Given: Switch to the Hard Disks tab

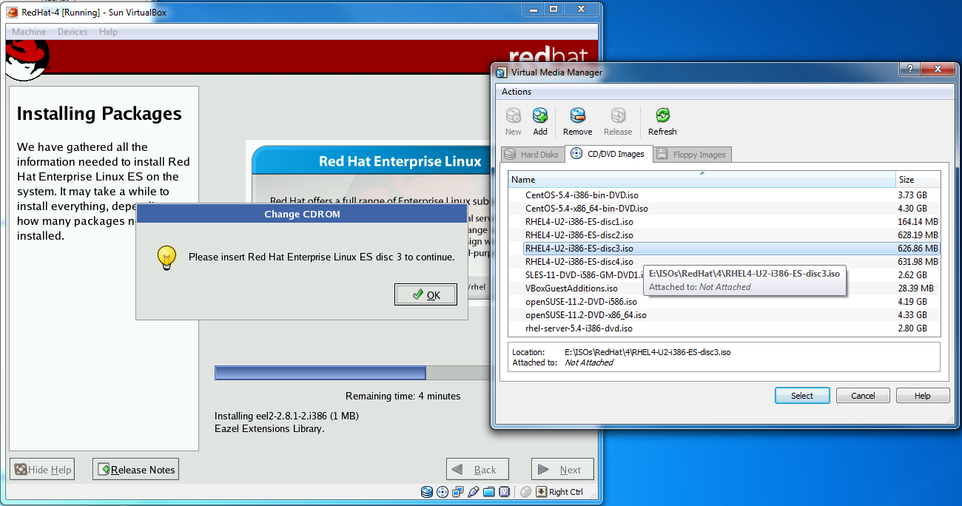Looking at the screenshot, I should click(x=531, y=155).
